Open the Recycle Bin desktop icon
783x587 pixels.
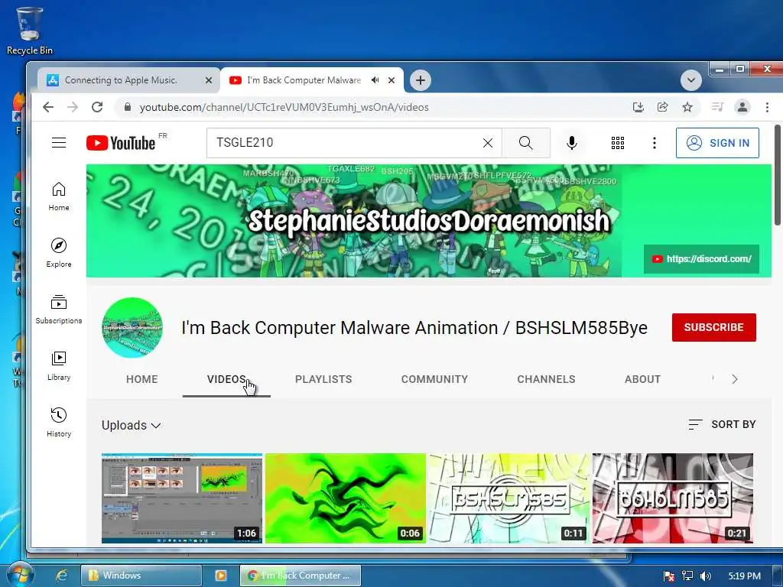(30, 31)
